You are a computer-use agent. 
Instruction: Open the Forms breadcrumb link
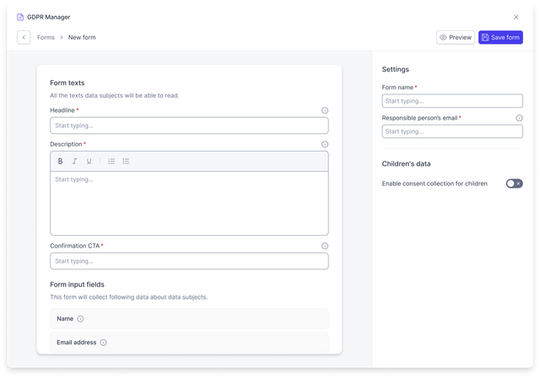tap(46, 37)
